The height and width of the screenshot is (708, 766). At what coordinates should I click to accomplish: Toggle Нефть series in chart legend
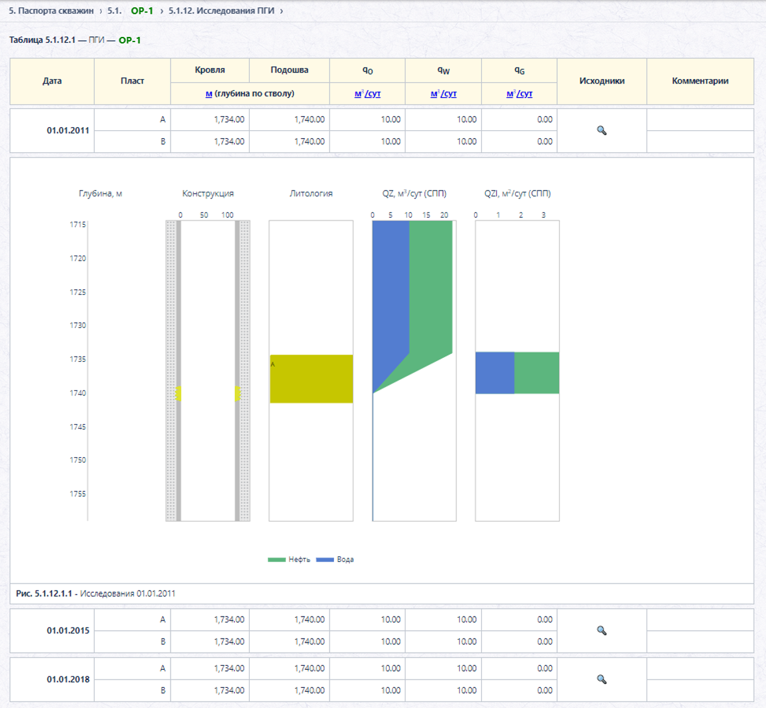point(289,560)
